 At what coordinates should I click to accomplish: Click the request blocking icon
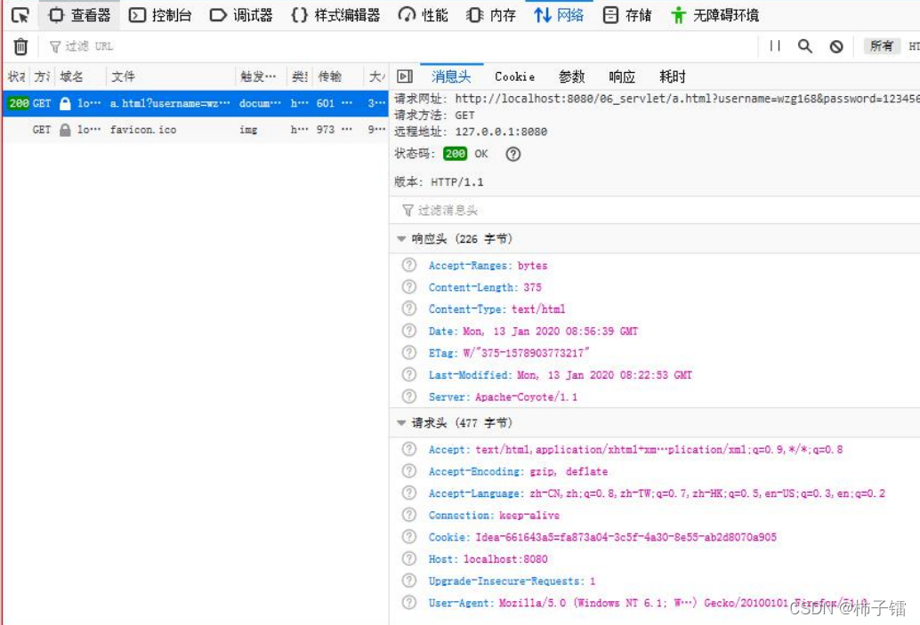(836, 46)
